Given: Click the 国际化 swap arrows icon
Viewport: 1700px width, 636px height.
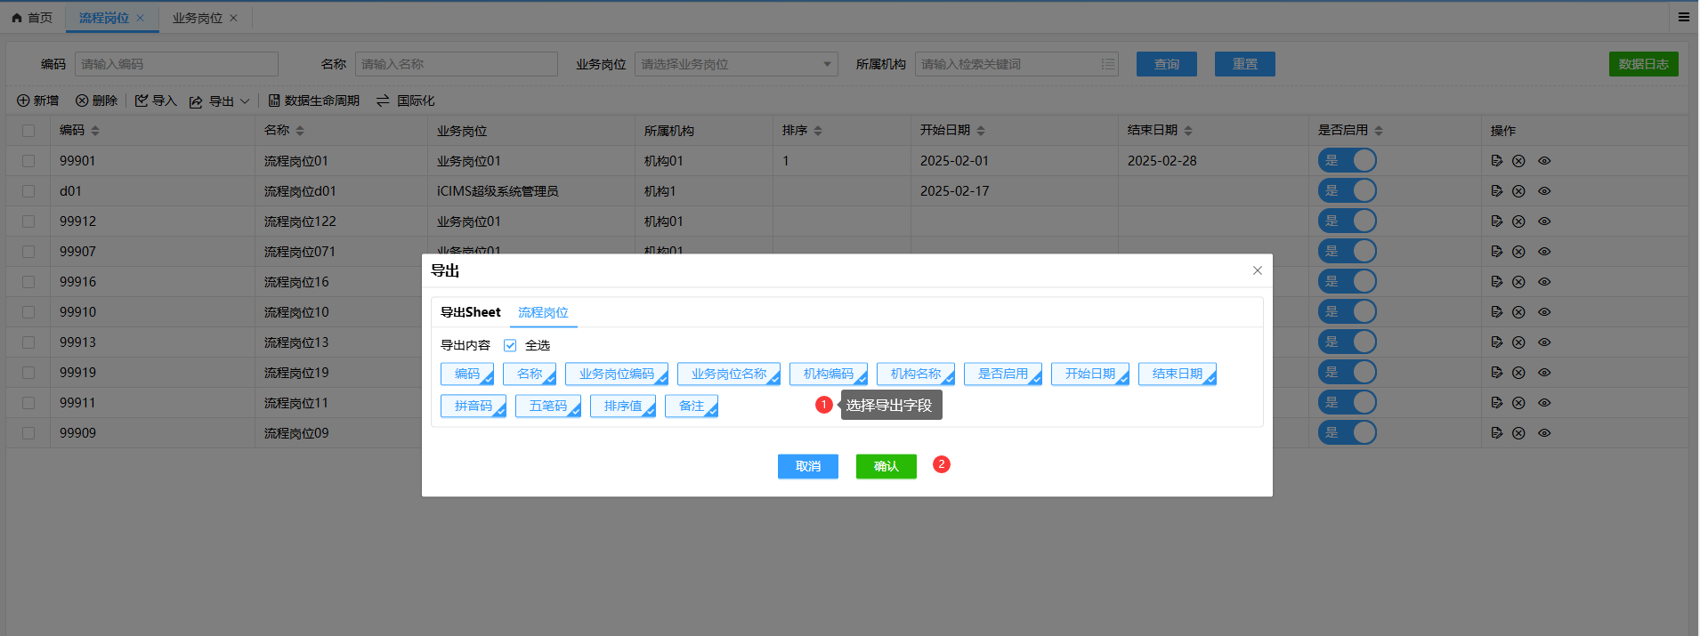Looking at the screenshot, I should point(383,101).
